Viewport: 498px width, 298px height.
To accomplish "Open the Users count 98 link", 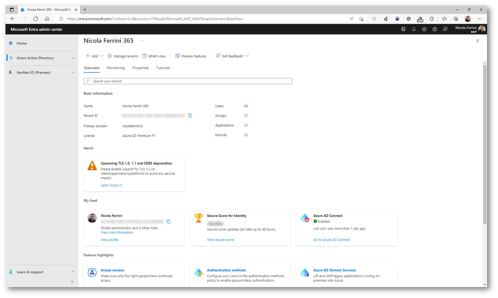I will [x=246, y=106].
